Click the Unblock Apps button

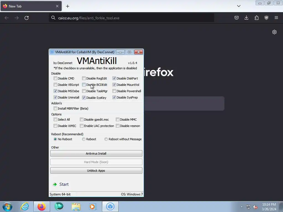(x=96, y=171)
